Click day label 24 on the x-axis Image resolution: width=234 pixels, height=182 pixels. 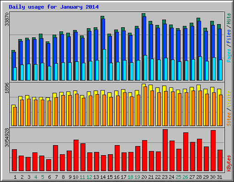tap(171, 177)
